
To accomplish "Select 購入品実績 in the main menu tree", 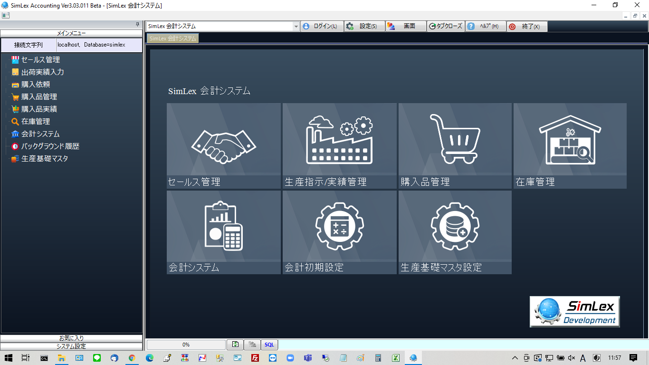I will coord(39,109).
